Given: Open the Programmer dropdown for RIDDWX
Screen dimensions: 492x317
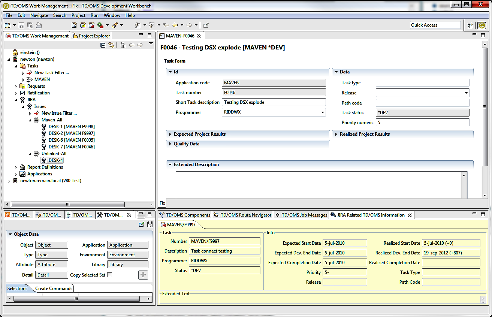Looking at the screenshot, I should [x=322, y=112].
